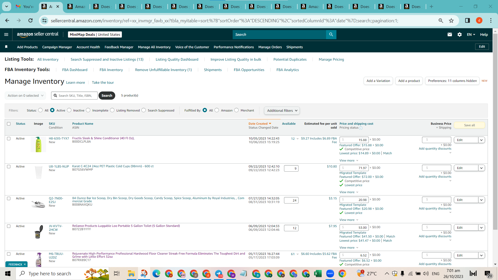This screenshot has height=280, width=498.
Task: Expand View more for Luggable Loo pricing
Action: coord(349,248)
